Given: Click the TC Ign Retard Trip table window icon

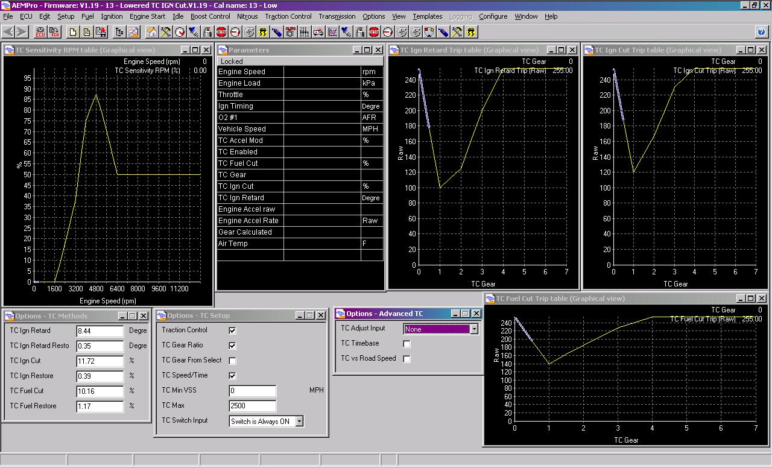Looking at the screenshot, I should 394,50.
